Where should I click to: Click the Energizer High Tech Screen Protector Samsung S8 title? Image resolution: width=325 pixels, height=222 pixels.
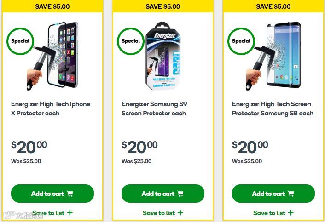273,108
